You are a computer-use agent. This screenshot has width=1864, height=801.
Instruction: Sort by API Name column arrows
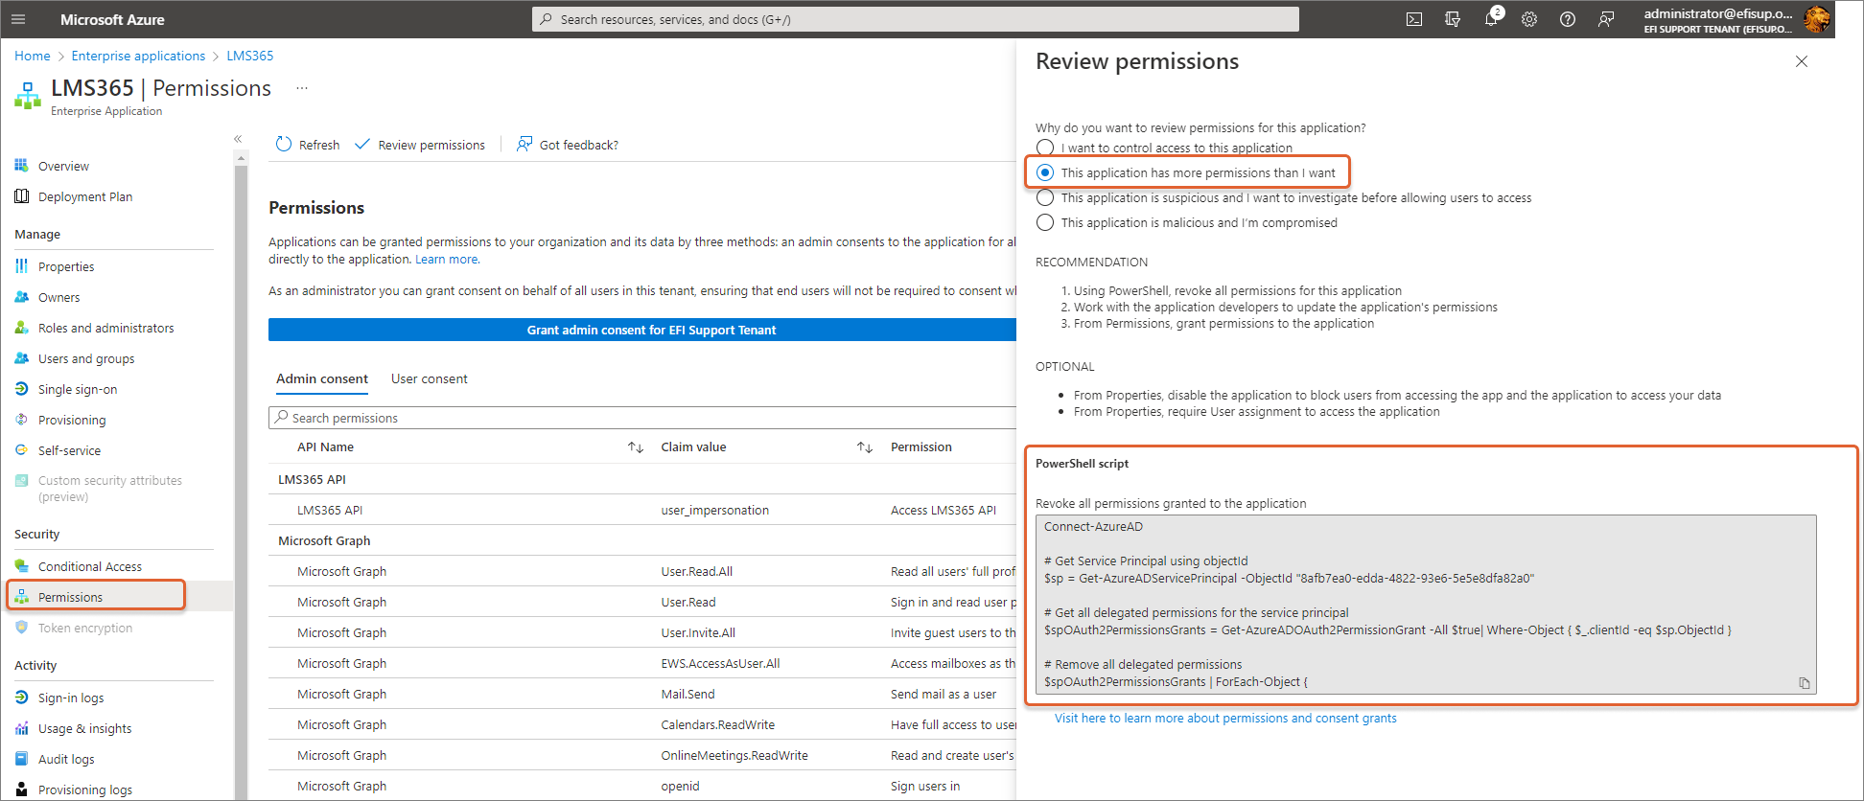click(x=635, y=447)
